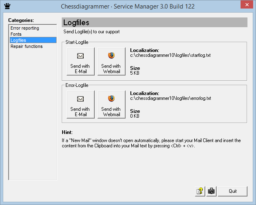Screen dimensions: 256x205
Task: Select the Fonts category
Action: pyautogui.click(x=33, y=34)
